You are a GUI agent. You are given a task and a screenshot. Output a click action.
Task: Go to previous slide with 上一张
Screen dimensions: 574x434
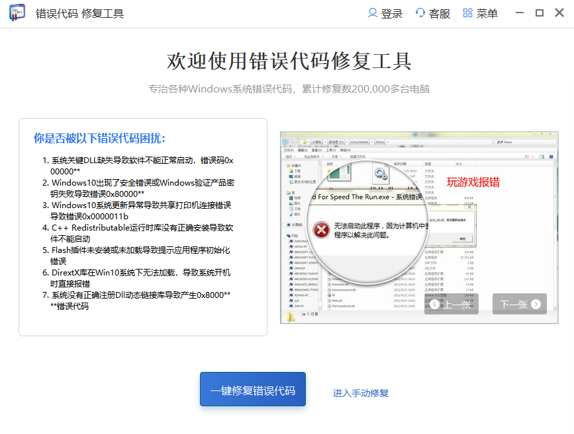coord(452,304)
